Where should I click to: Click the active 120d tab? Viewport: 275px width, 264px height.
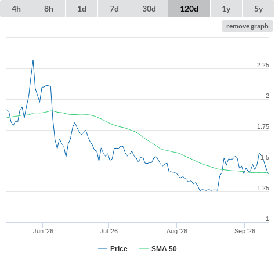tap(189, 9)
